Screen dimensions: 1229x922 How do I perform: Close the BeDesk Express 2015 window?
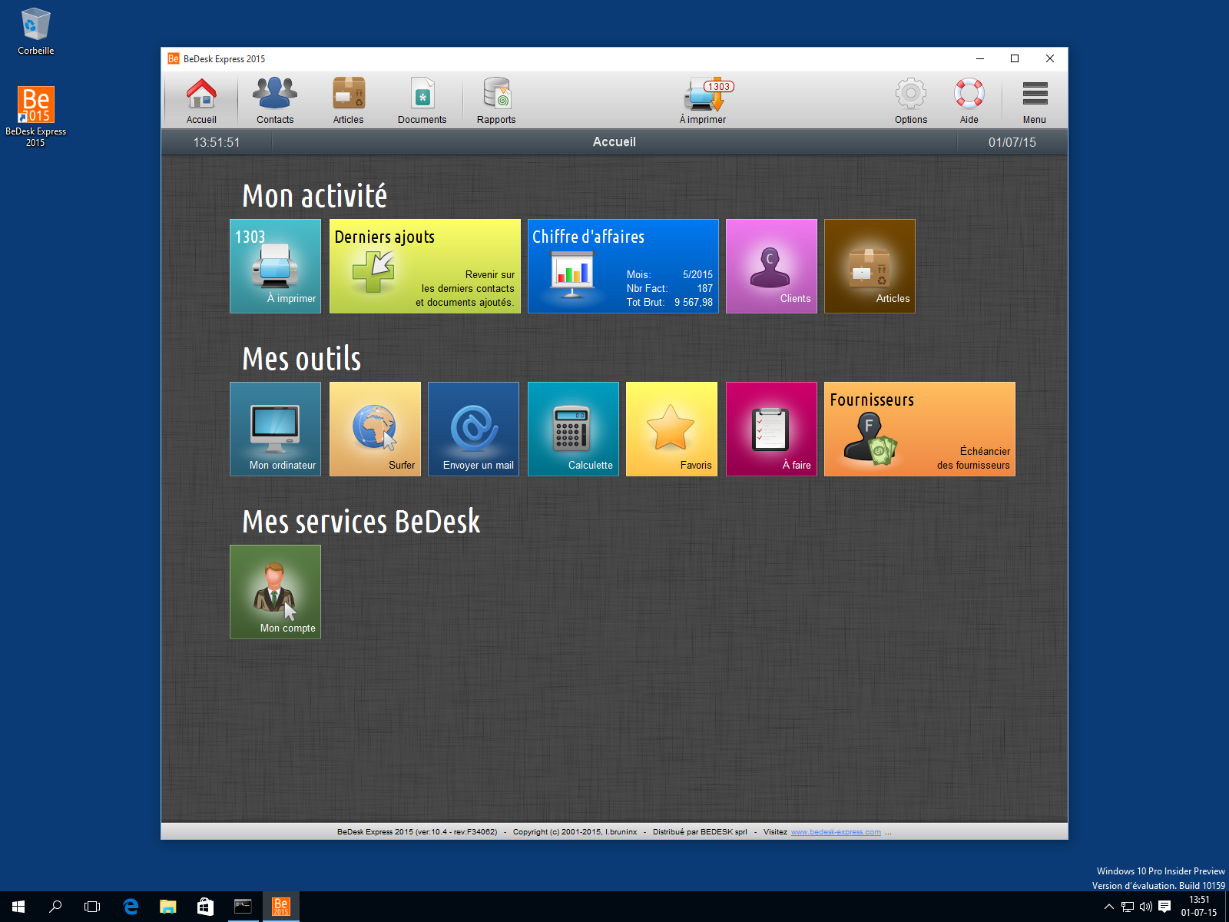[x=1050, y=58]
